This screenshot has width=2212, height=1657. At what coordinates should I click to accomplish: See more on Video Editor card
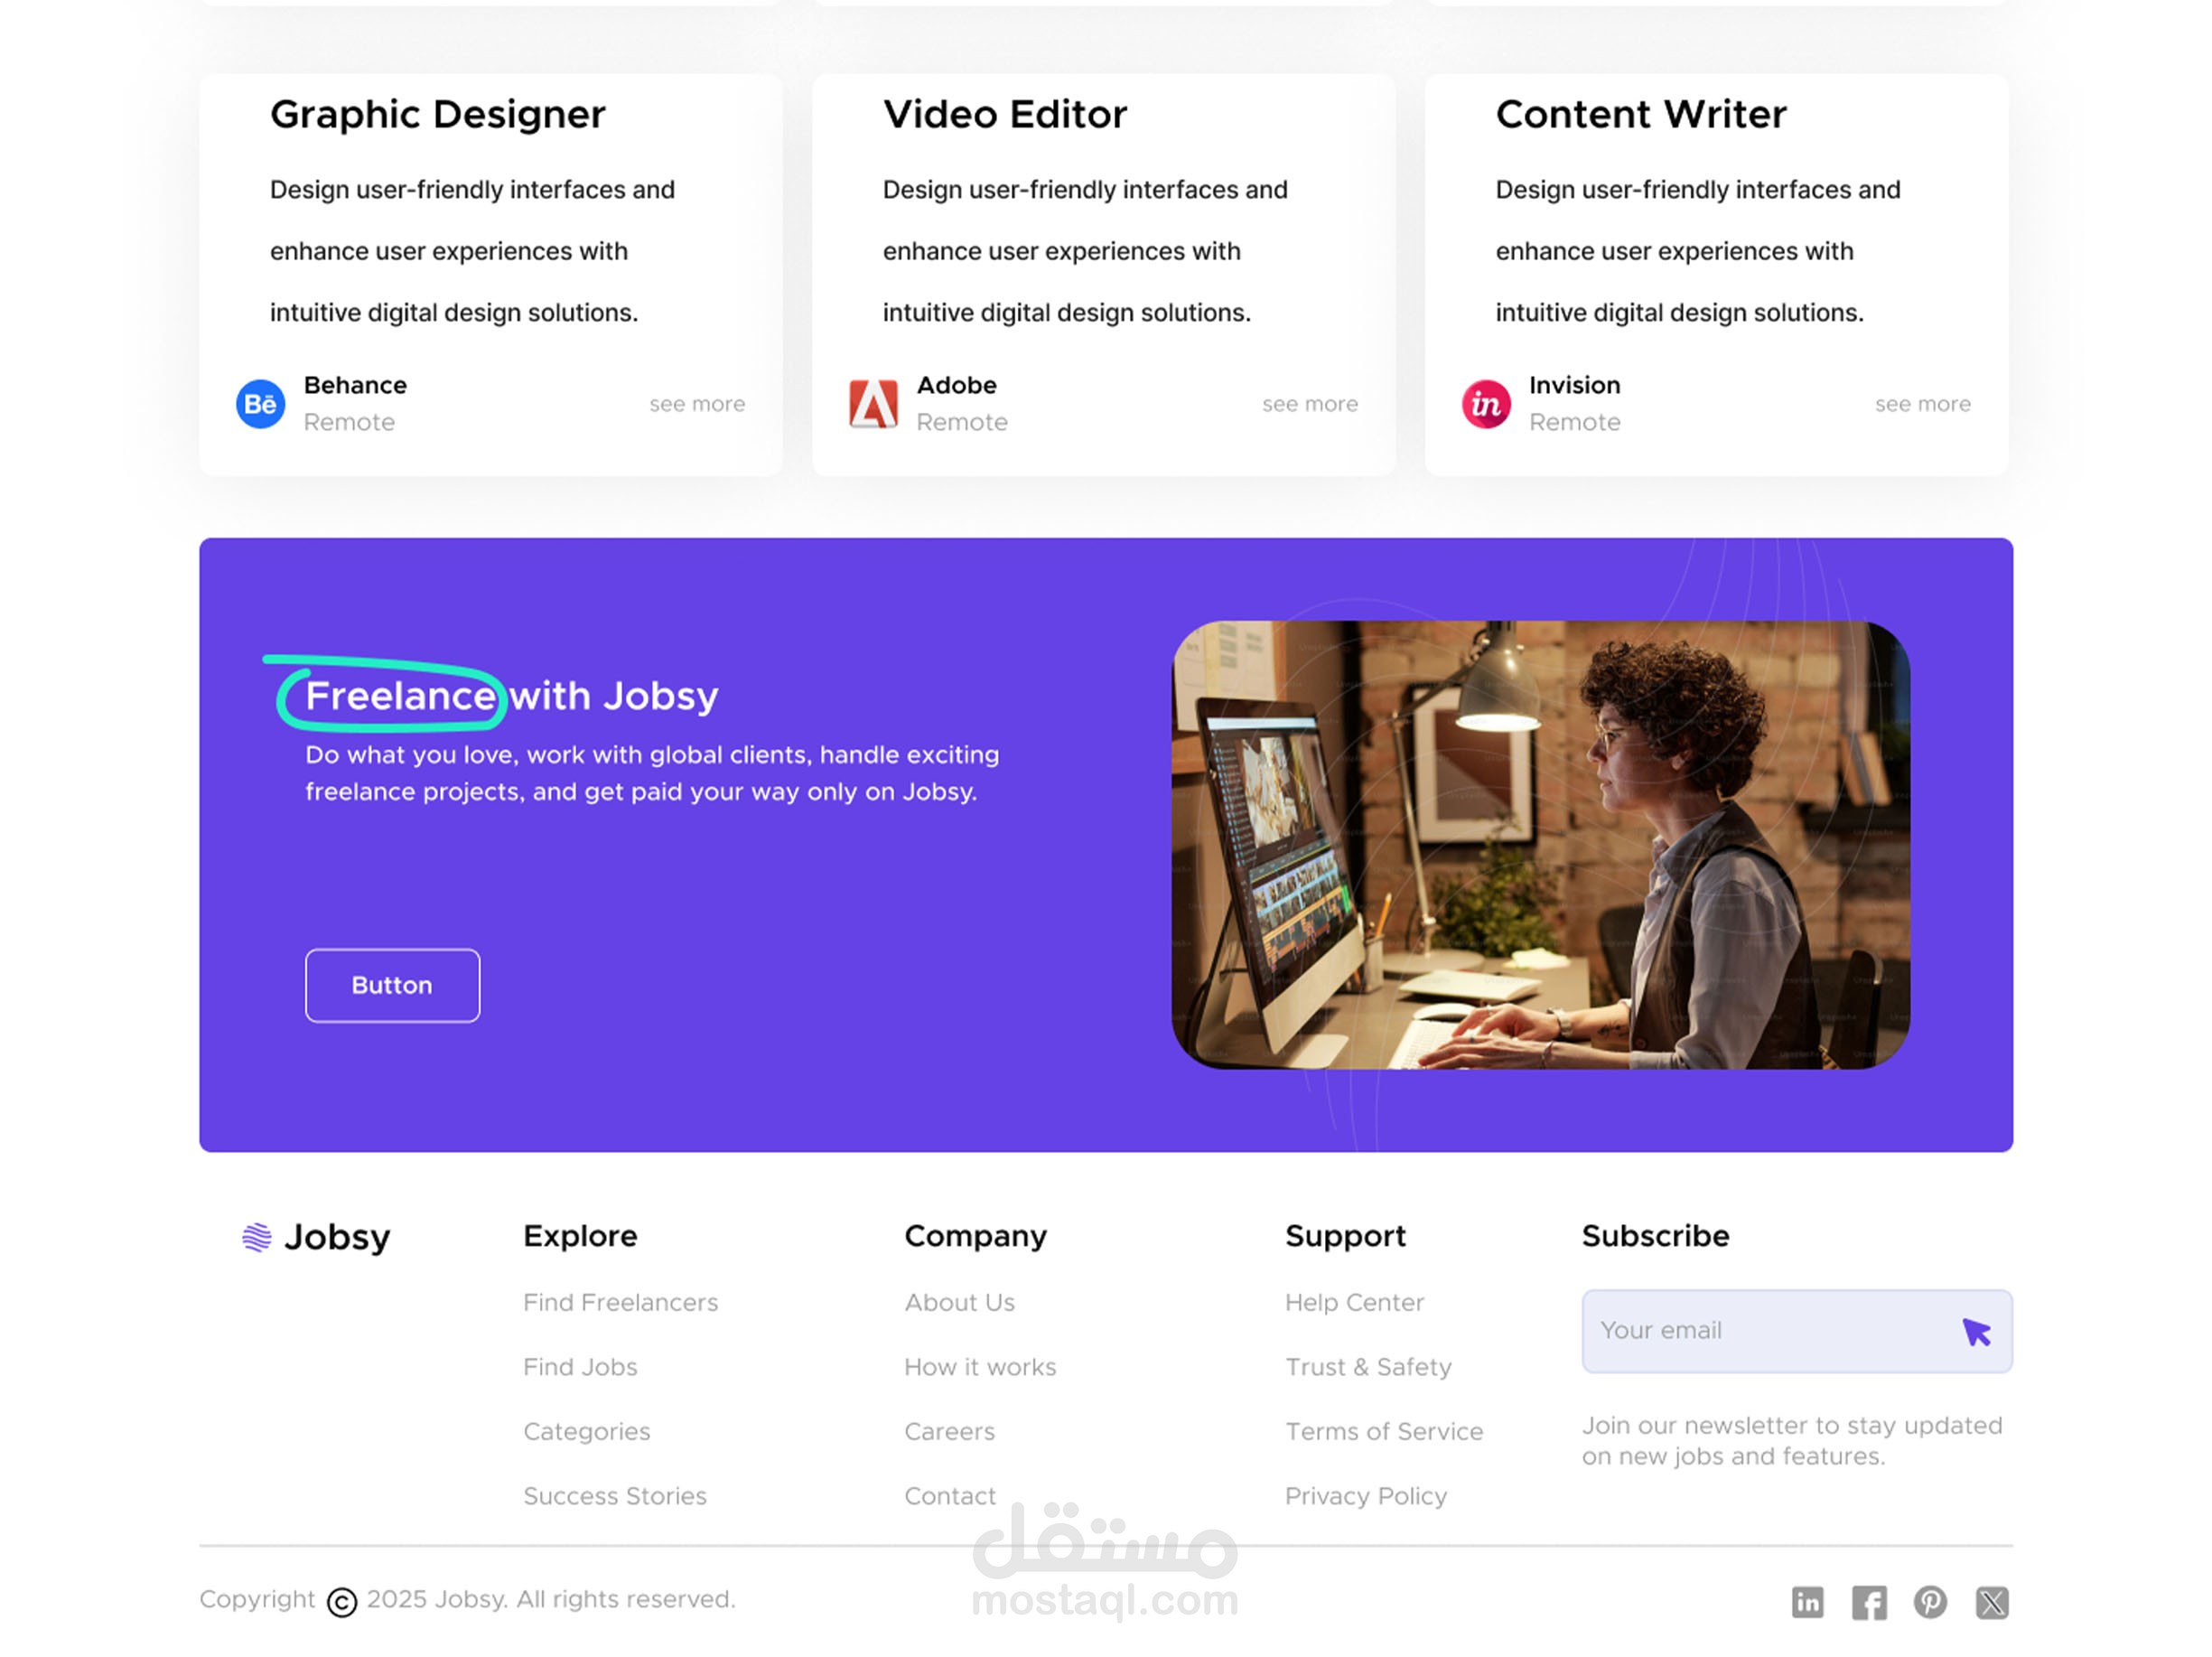click(1309, 404)
